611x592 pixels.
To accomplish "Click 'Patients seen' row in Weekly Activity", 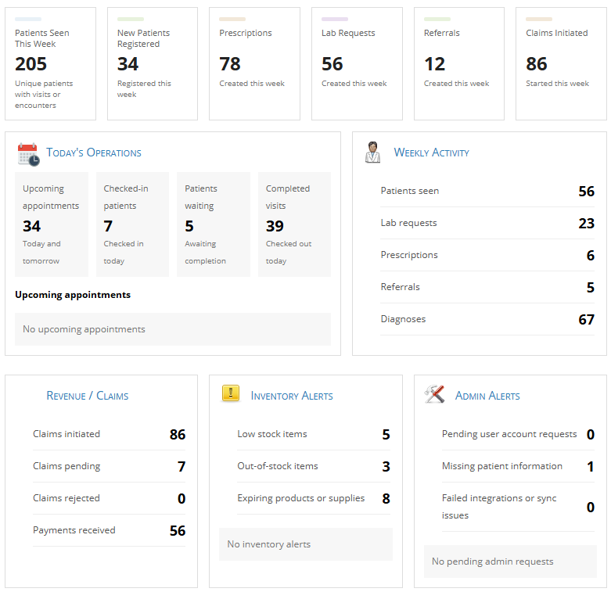I will pos(487,191).
